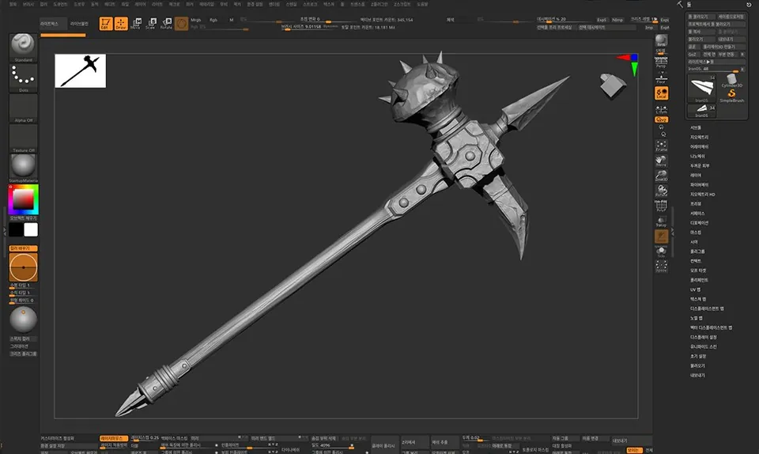Expand the 디포메이션 section
The width and height of the screenshot is (759, 454).
699,223
